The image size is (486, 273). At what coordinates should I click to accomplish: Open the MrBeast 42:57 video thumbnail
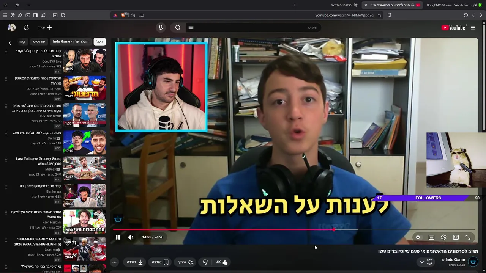85,168
